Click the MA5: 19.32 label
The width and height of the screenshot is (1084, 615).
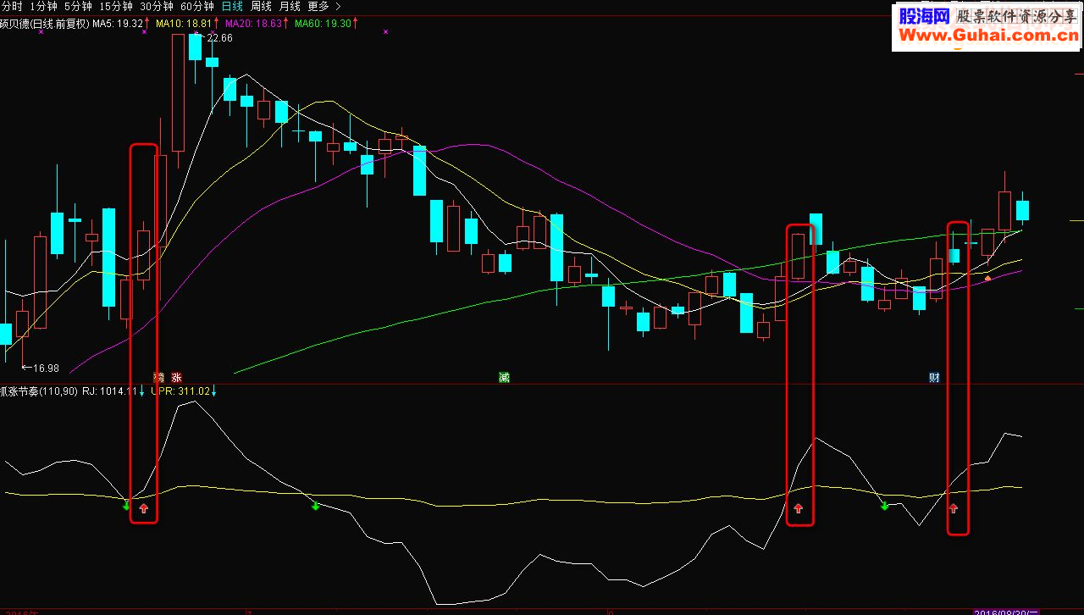click(x=117, y=24)
